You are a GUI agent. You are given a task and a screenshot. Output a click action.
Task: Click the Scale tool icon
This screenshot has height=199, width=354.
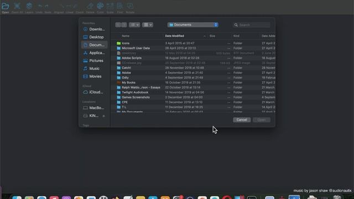click(110, 6)
